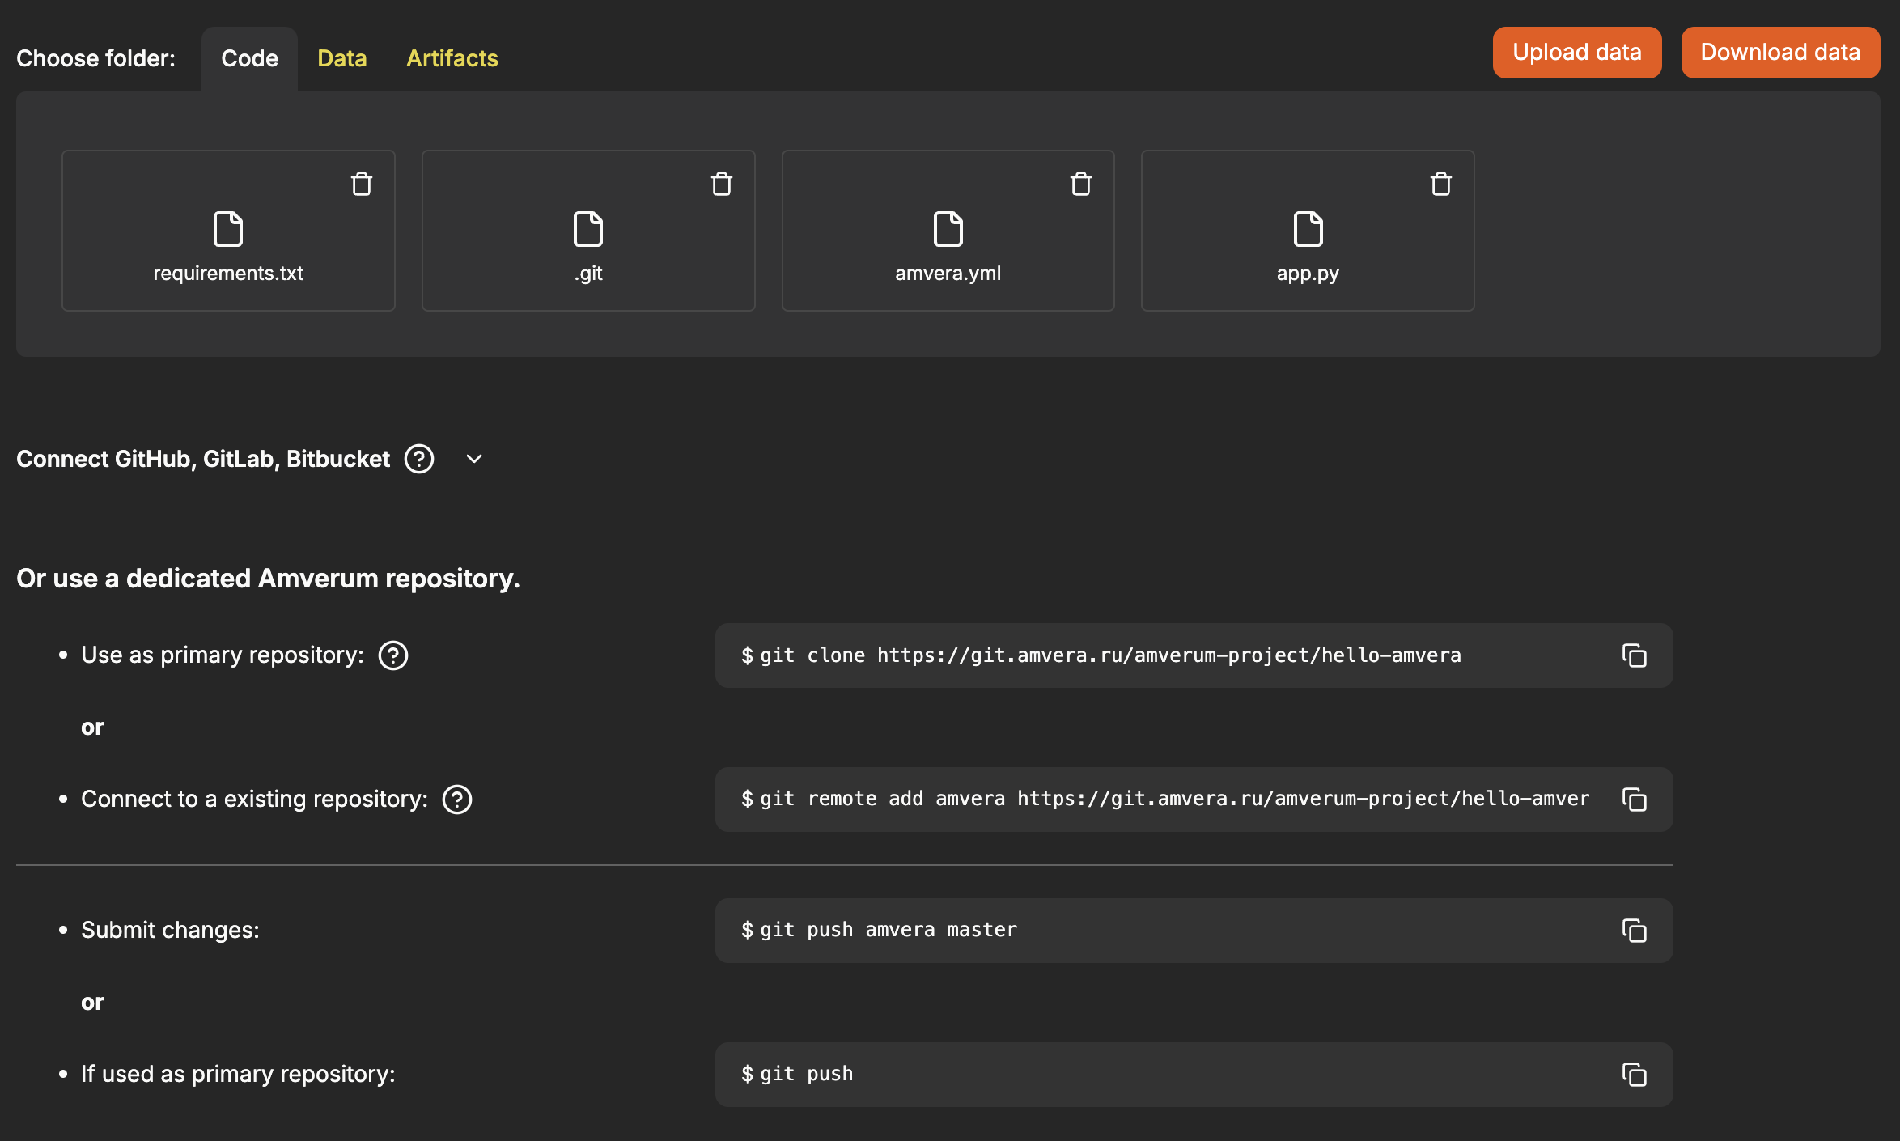Click the 'Submit changes:' label
The image size is (1900, 1141).
click(170, 931)
